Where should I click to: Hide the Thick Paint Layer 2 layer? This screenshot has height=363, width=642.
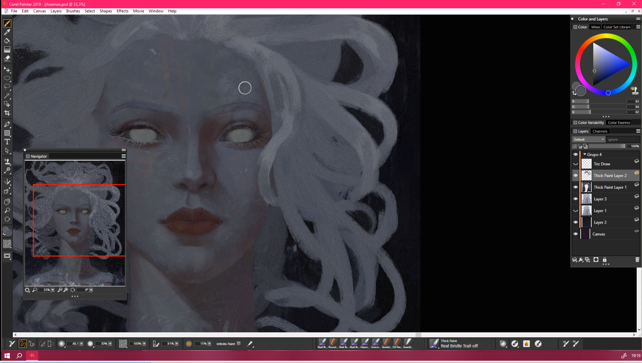[x=575, y=175]
